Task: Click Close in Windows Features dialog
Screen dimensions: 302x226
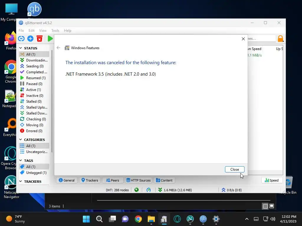Action: coord(234,169)
